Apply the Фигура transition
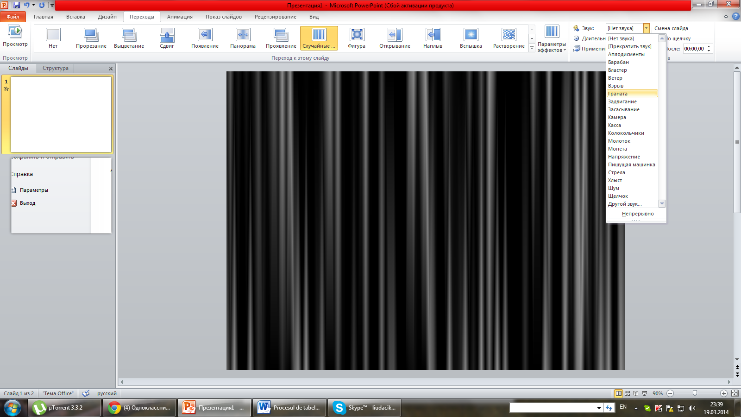Viewport: 741px width, 417px height. click(x=357, y=38)
